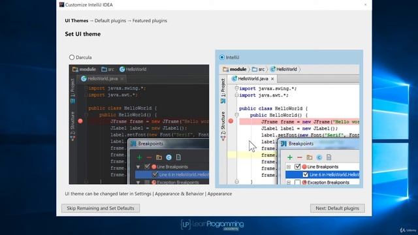This screenshot has height=235, width=418.
Task: Click Line 6 in HelloWorld row, Darcula preview
Action: pos(172,174)
